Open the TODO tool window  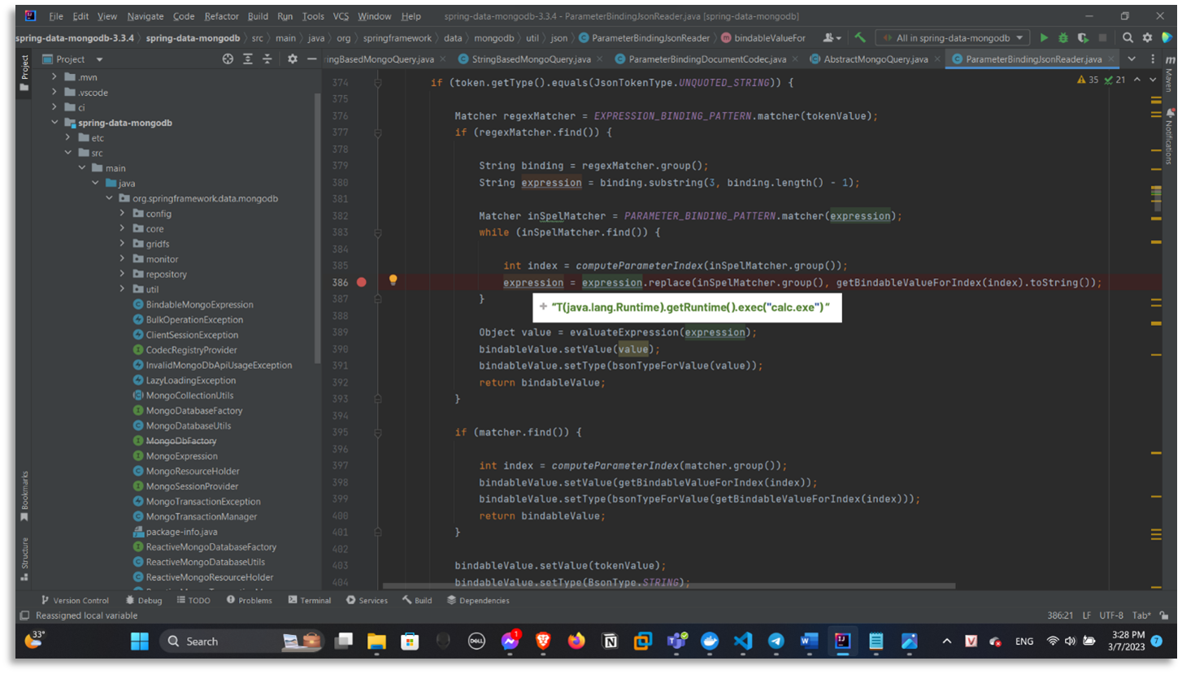pos(193,601)
